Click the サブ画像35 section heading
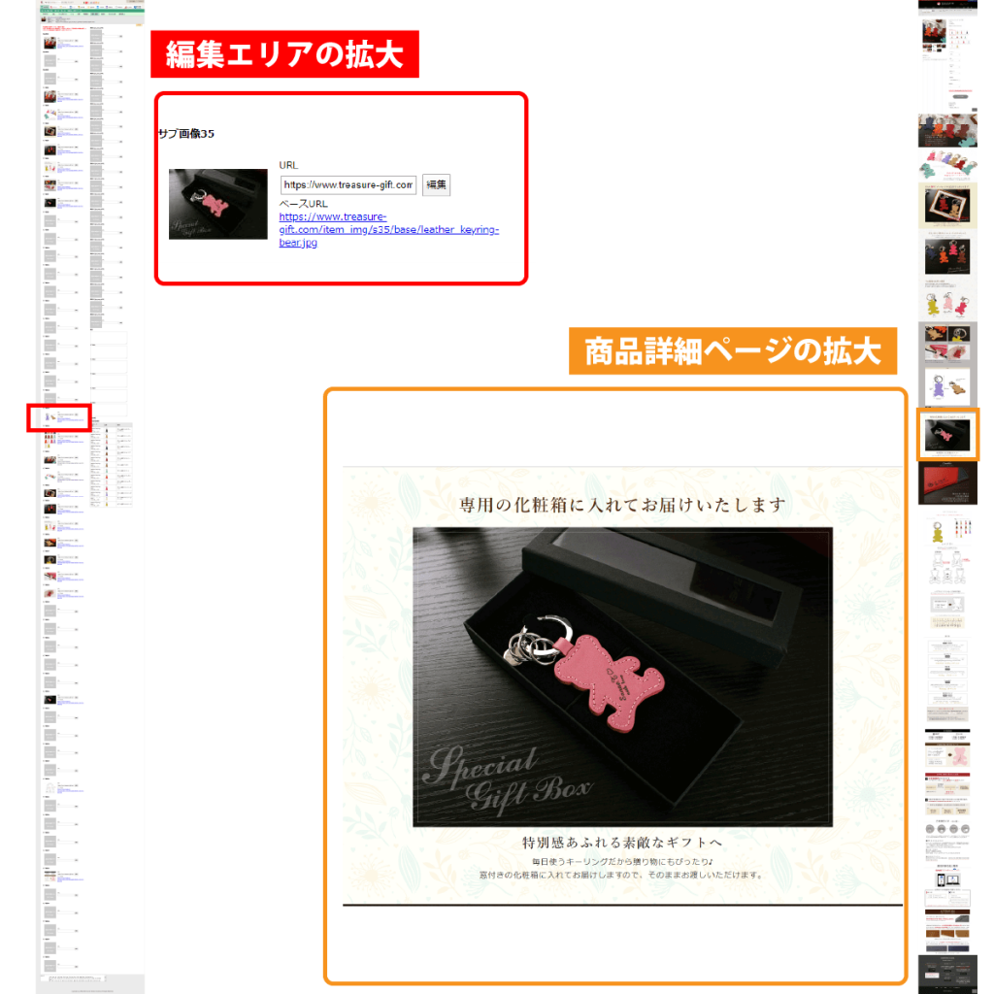Viewport: 994px width, 994px height. (186, 134)
